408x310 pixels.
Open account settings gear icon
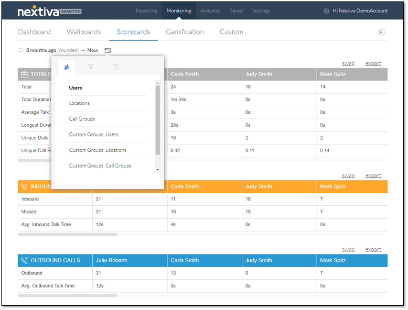click(326, 11)
